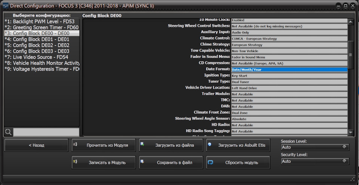Image resolution: width=359 pixels, height=185 pixels.
Task: Select Backlight PWM Level - FD53
Action: coord(42,22)
